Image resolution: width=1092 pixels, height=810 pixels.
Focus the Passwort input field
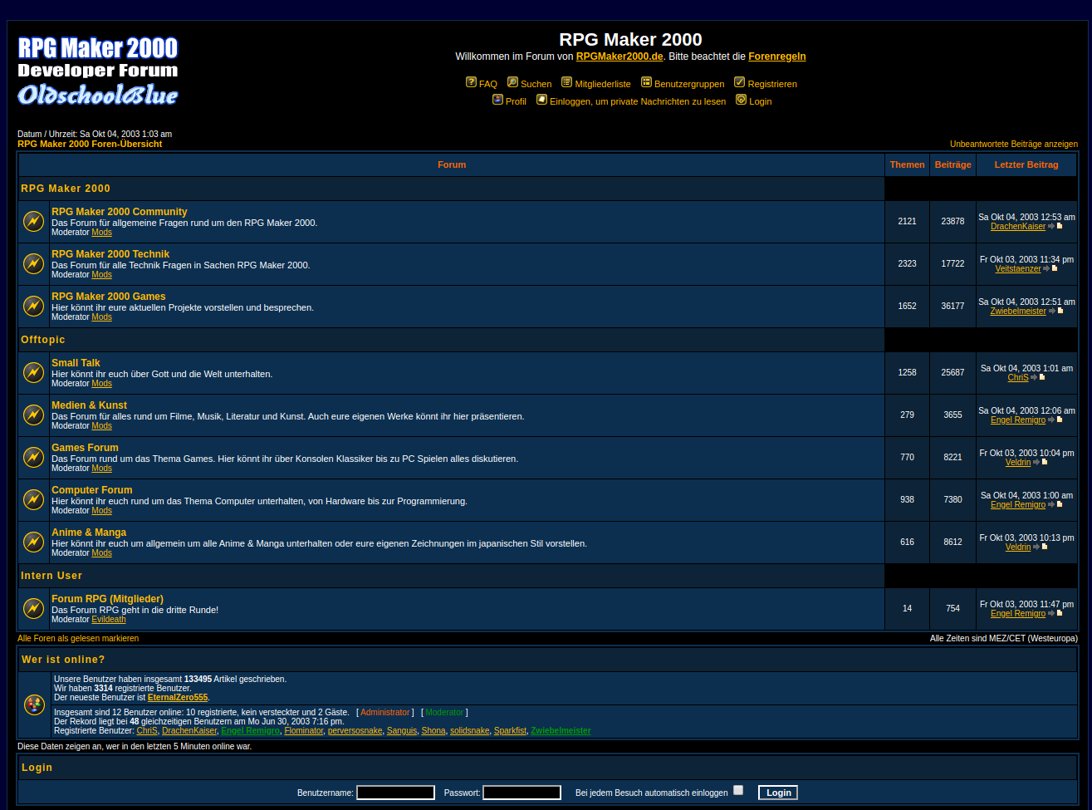point(522,793)
